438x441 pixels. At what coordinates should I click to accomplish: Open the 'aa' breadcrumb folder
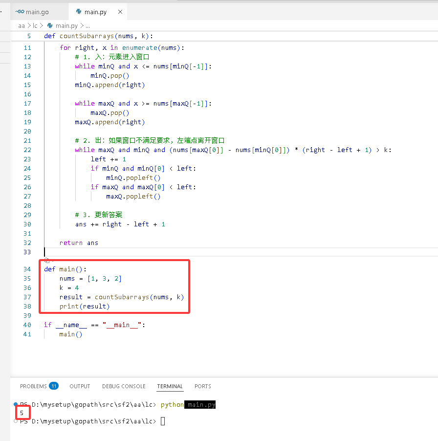click(x=22, y=26)
